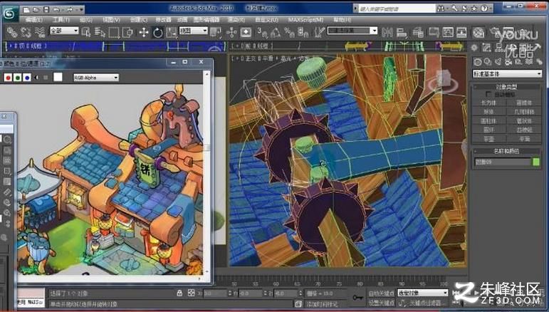Image resolution: width=549 pixels, height=312 pixels.
Task: Click the 设置关键点 set key button
Action: coord(381,303)
